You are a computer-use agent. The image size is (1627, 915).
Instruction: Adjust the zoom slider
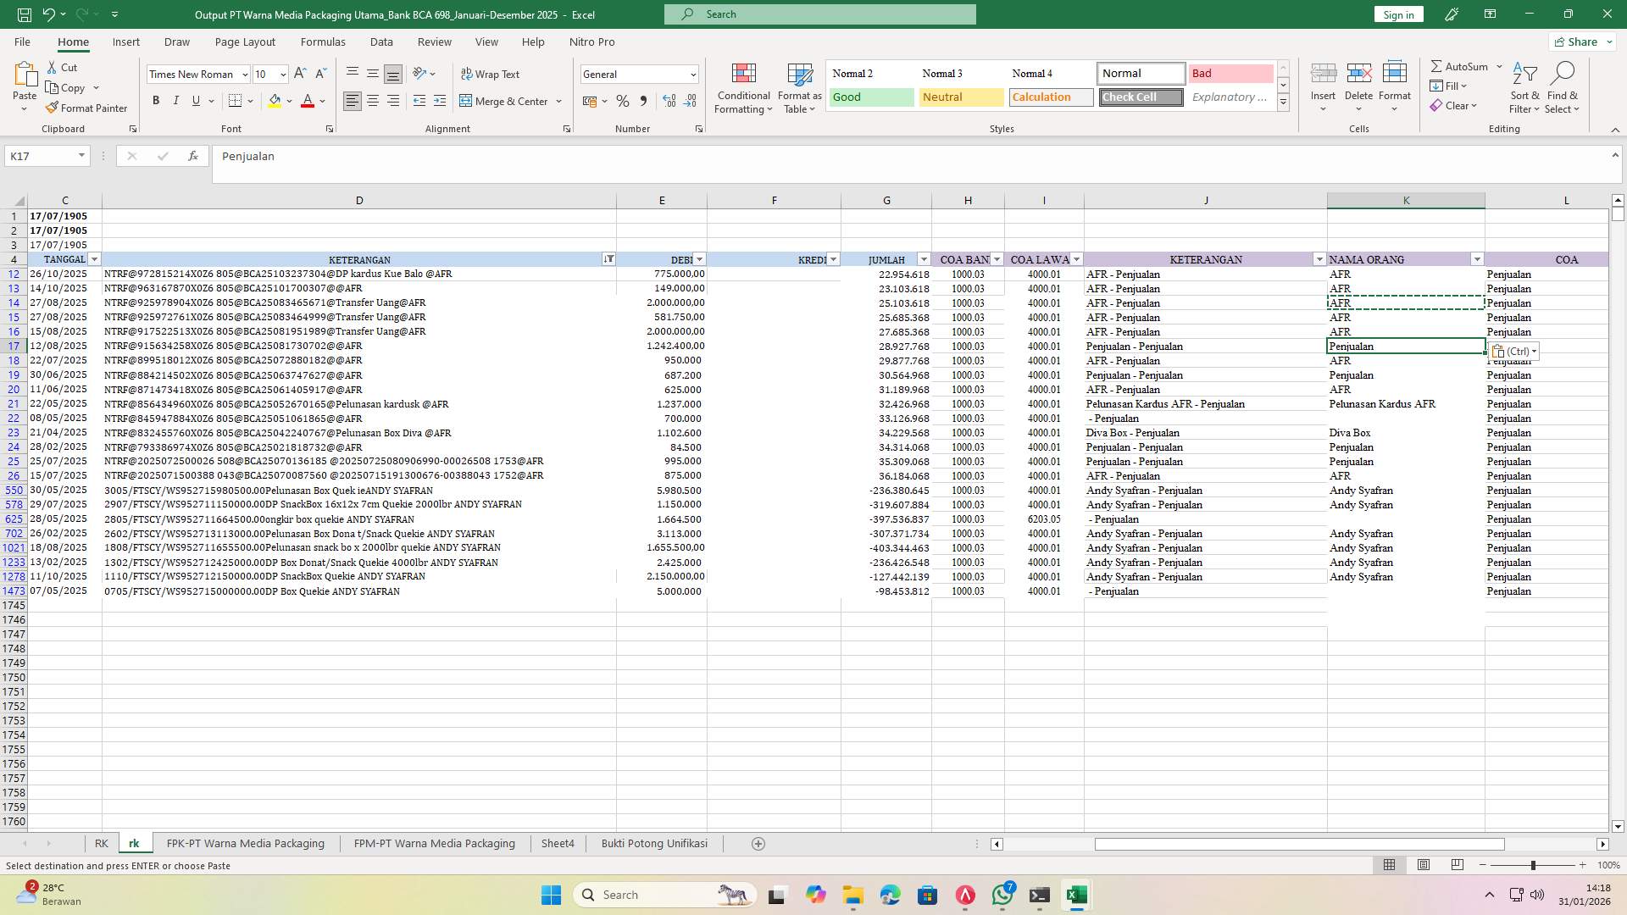(x=1534, y=865)
